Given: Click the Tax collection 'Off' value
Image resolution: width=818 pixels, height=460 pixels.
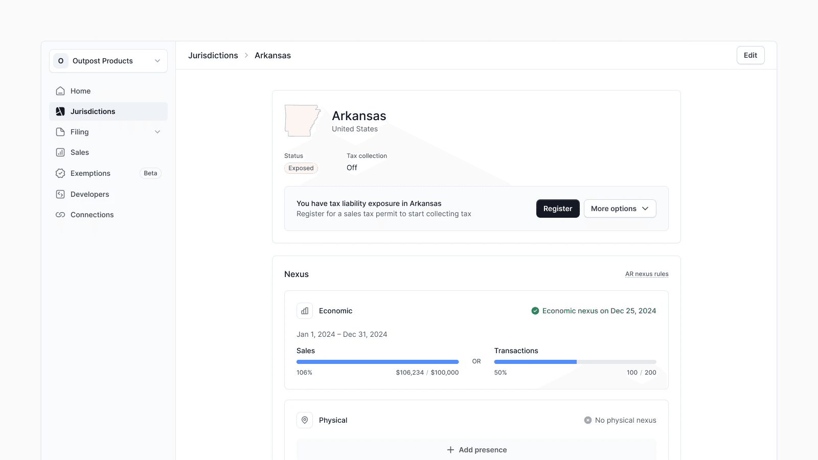Looking at the screenshot, I should click(x=352, y=168).
